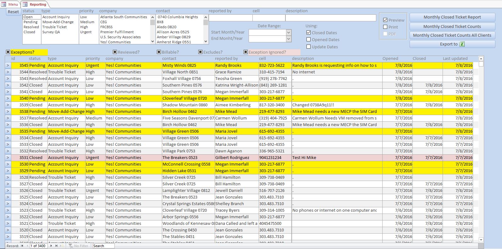This screenshot has height=249, width=502.
Task: Switch to the Menu tab
Action: pyautogui.click(x=10, y=4)
